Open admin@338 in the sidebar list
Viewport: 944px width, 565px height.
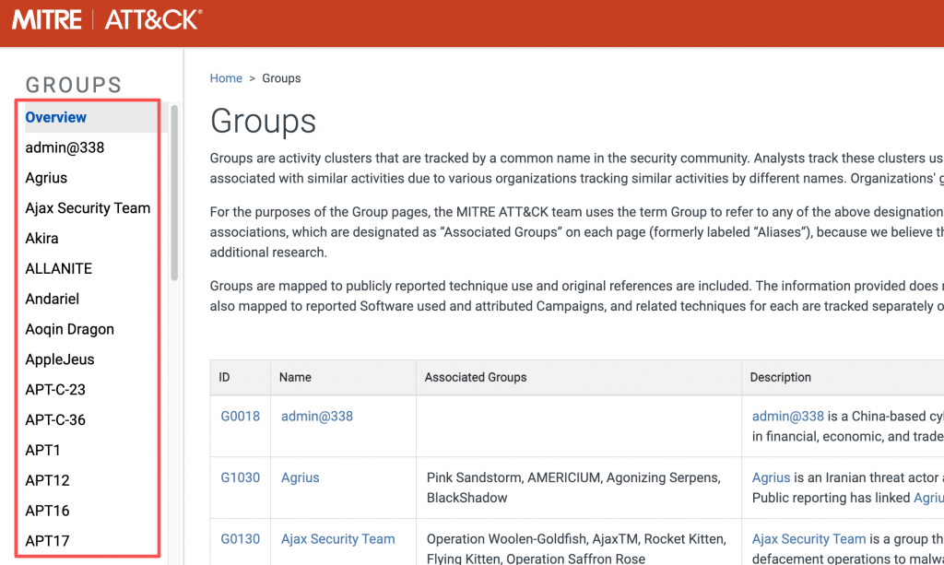click(65, 147)
